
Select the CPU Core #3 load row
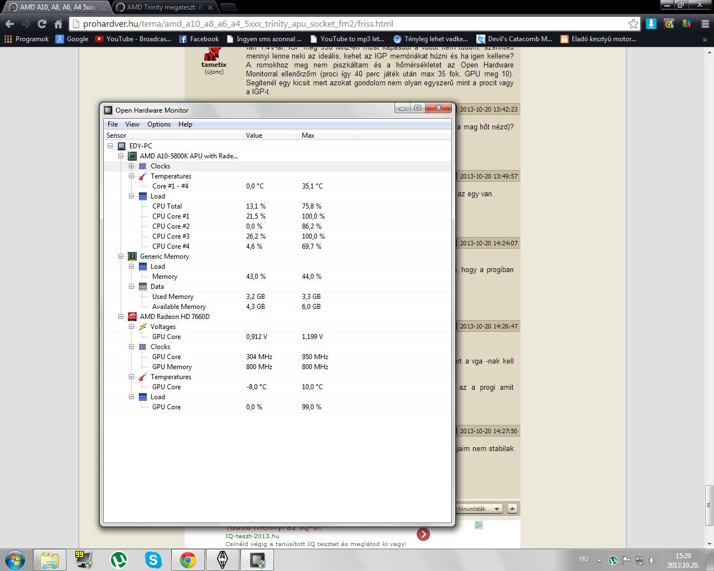[x=277, y=236]
